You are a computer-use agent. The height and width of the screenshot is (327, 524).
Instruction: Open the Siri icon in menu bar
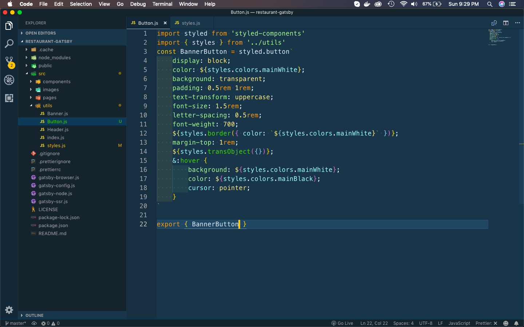(502, 4)
